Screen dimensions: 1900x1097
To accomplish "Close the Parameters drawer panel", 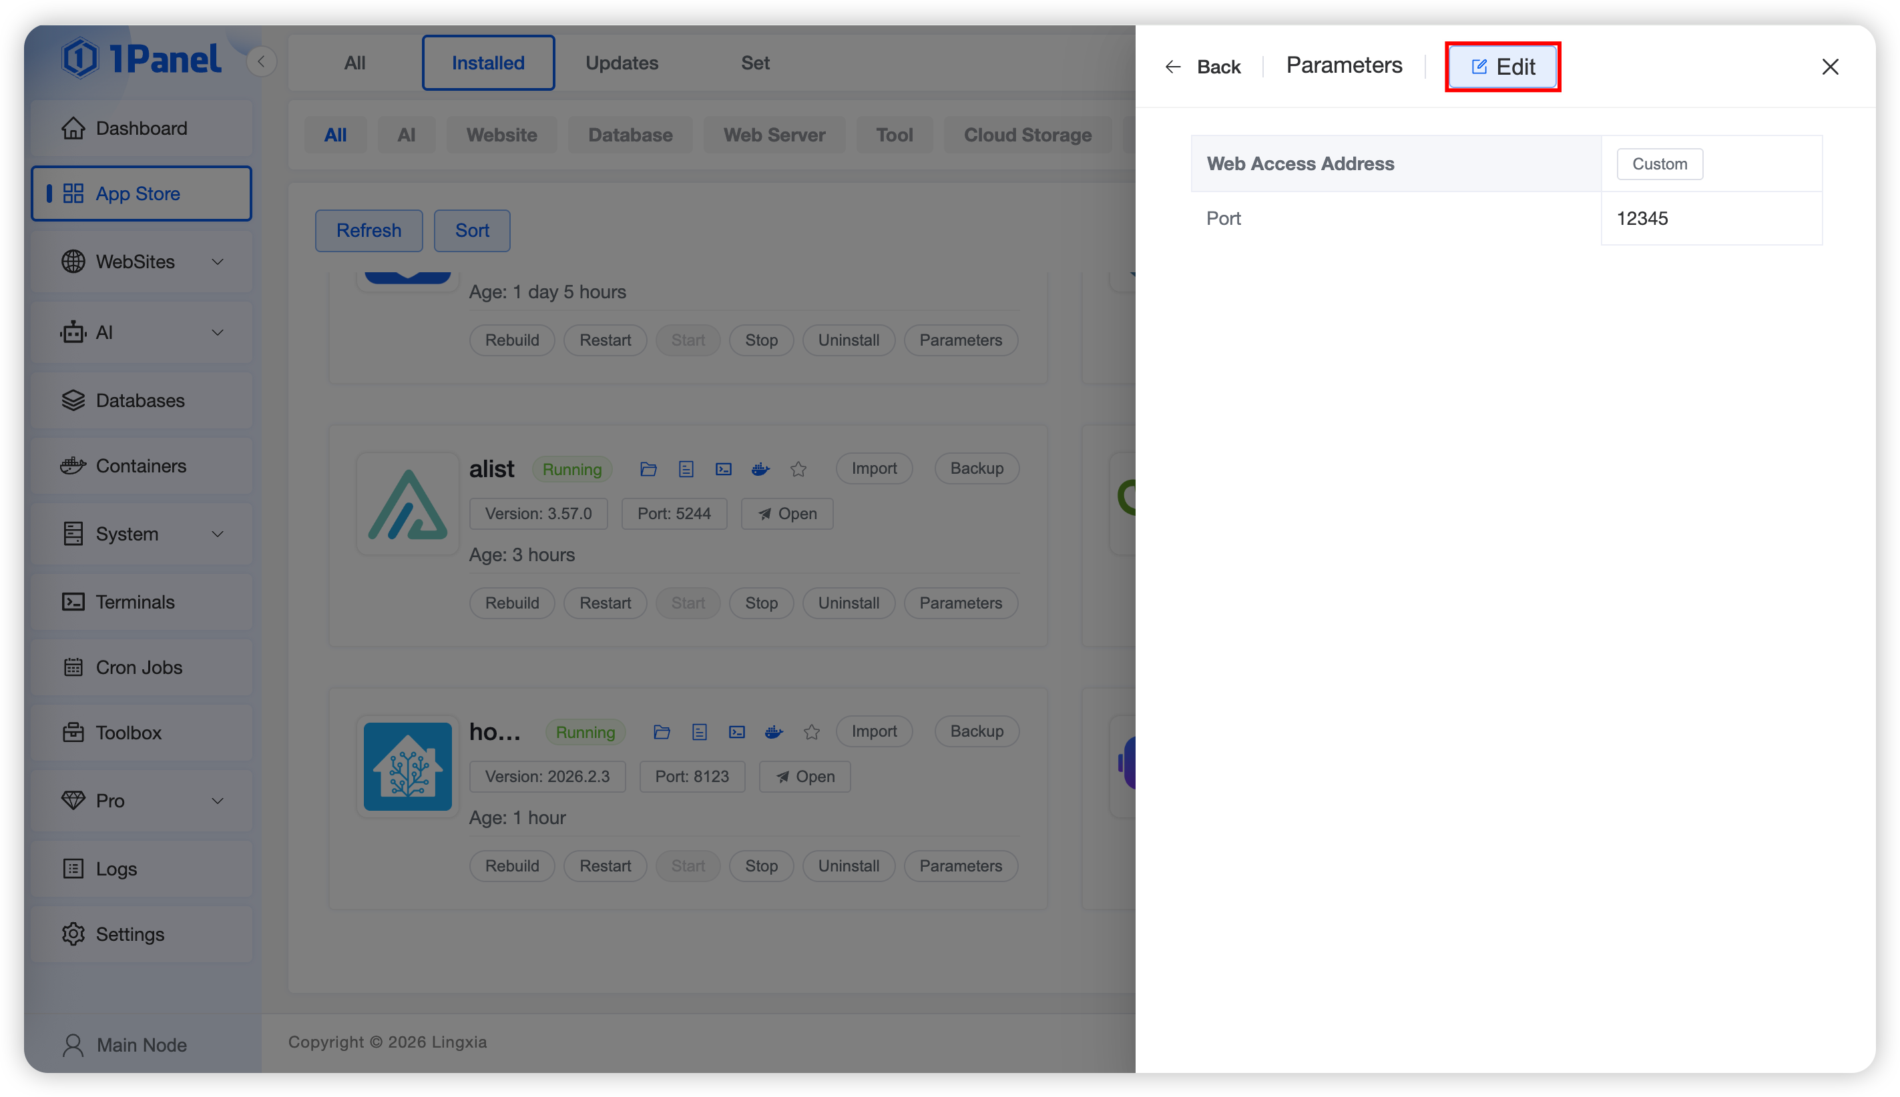I will 1830,67.
